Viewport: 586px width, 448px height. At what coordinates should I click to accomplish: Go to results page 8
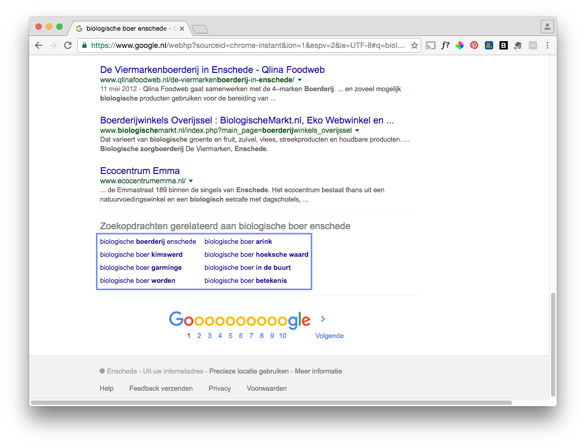(x=262, y=335)
